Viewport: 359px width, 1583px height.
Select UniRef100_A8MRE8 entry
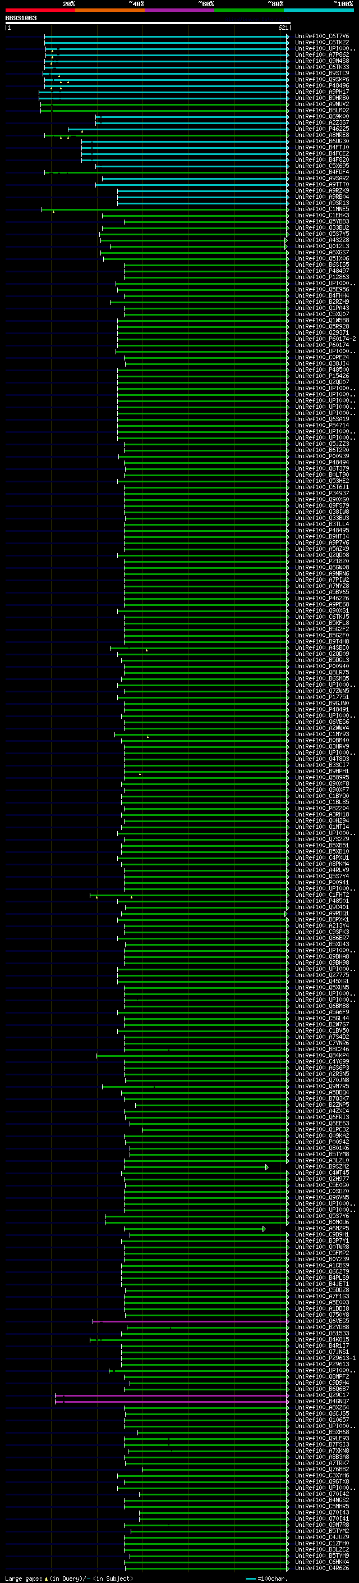coord(322,135)
